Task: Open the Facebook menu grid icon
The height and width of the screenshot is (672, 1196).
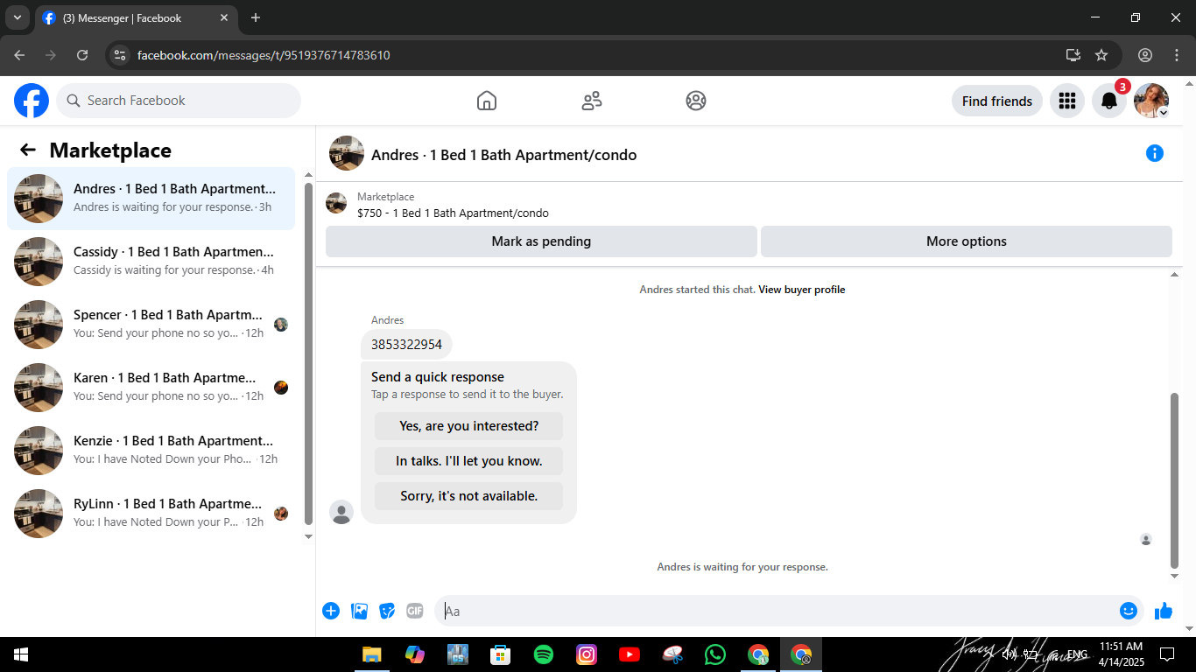Action: pos(1066,101)
